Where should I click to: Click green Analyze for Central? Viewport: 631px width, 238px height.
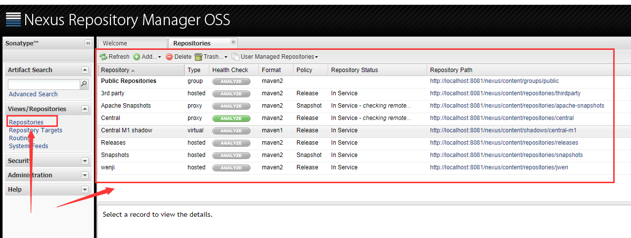pos(231,119)
